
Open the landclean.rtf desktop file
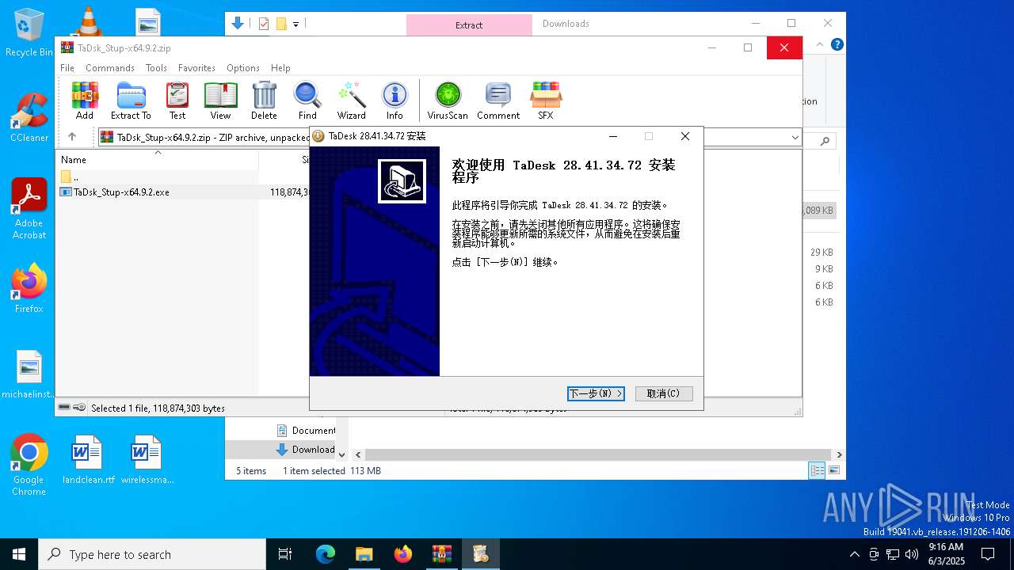click(88, 459)
